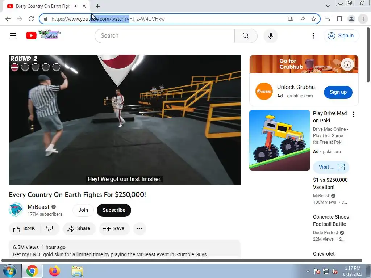The image size is (371, 278).
Task: Open the media control icon in Chrome toolbar
Action: [328, 19]
